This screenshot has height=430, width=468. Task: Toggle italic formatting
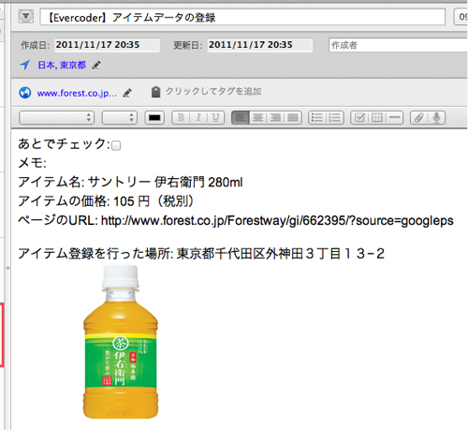[x=198, y=118]
